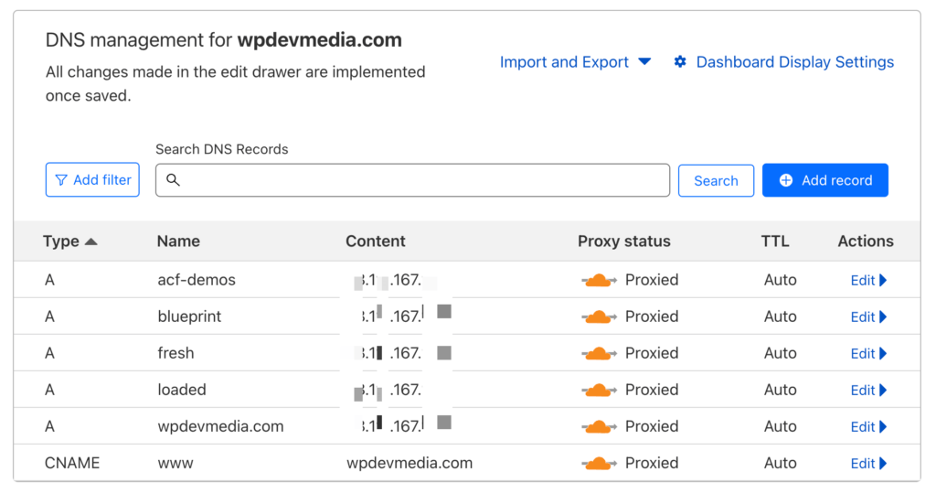Viewport: 936px width, 493px height.
Task: Click orange proxy cloud for loaded
Action: click(x=599, y=391)
